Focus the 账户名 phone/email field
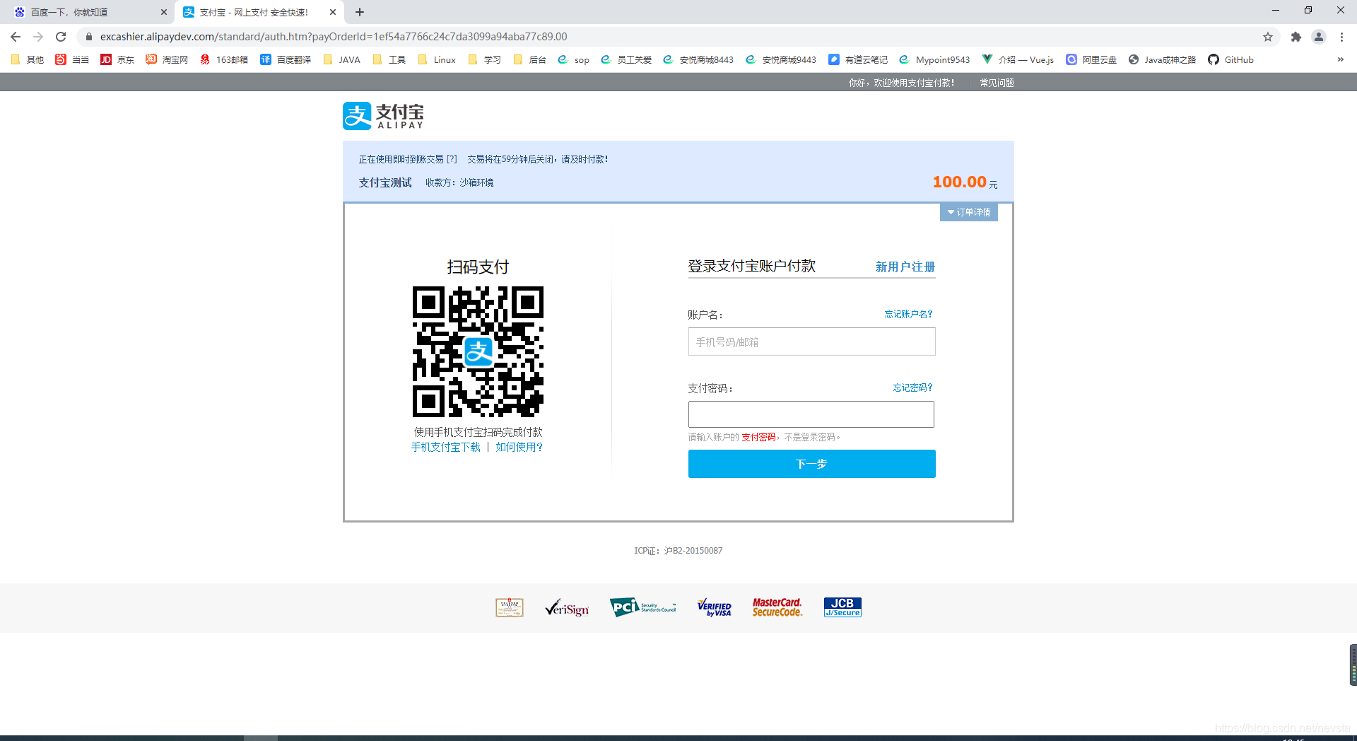Screen dimensions: 1357x741 pyautogui.click(x=812, y=342)
